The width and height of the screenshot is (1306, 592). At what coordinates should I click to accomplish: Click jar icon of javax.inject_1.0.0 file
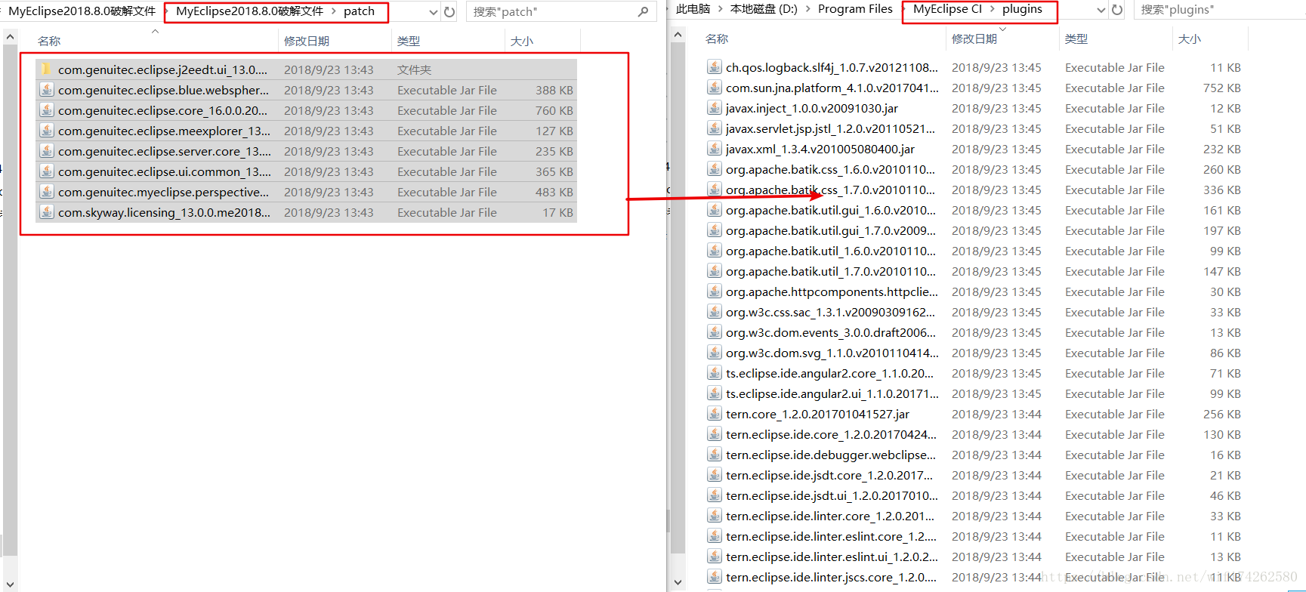tap(714, 108)
